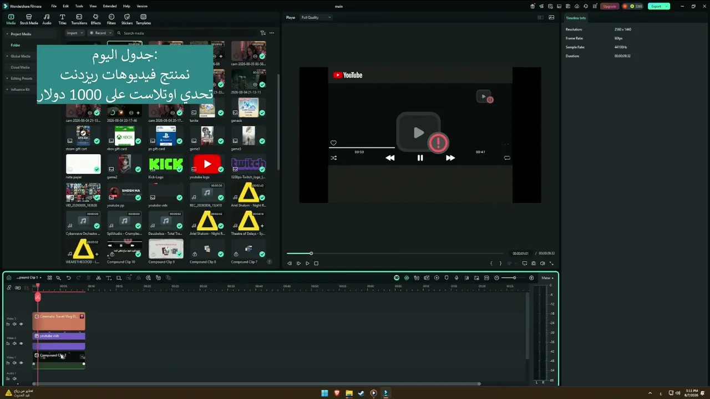
Task: Click the timeline horizontal scrollbar
Action: (x=257, y=383)
